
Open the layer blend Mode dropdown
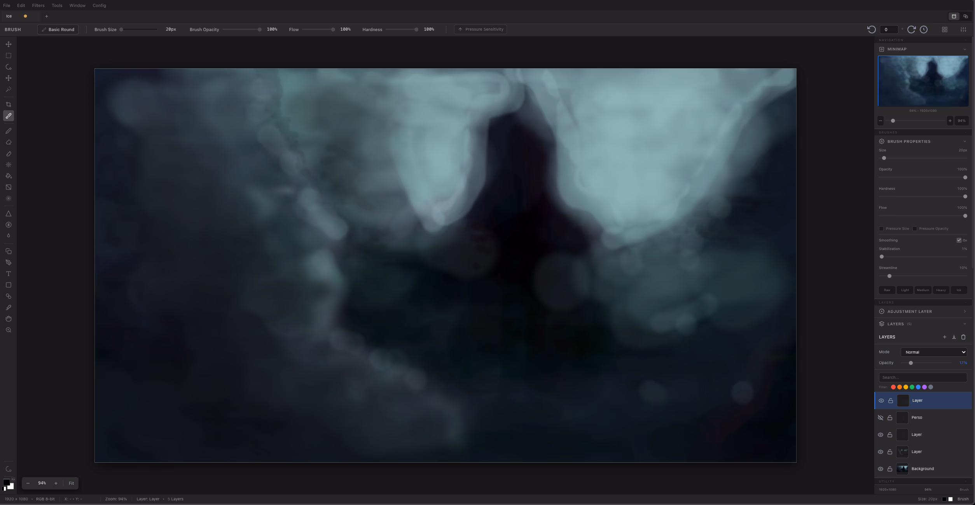[x=934, y=352]
